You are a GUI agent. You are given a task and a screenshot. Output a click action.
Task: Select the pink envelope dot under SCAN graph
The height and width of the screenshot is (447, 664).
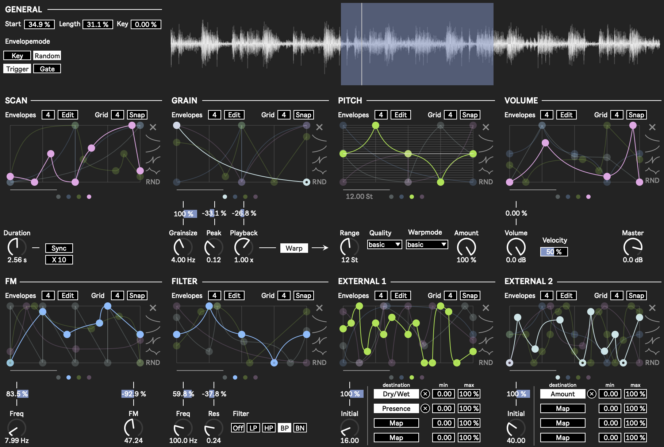(x=89, y=197)
